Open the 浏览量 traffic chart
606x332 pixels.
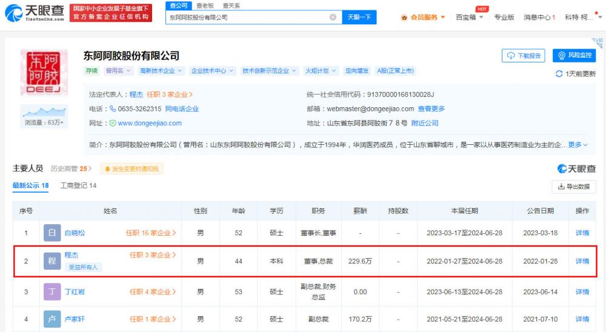[44, 116]
